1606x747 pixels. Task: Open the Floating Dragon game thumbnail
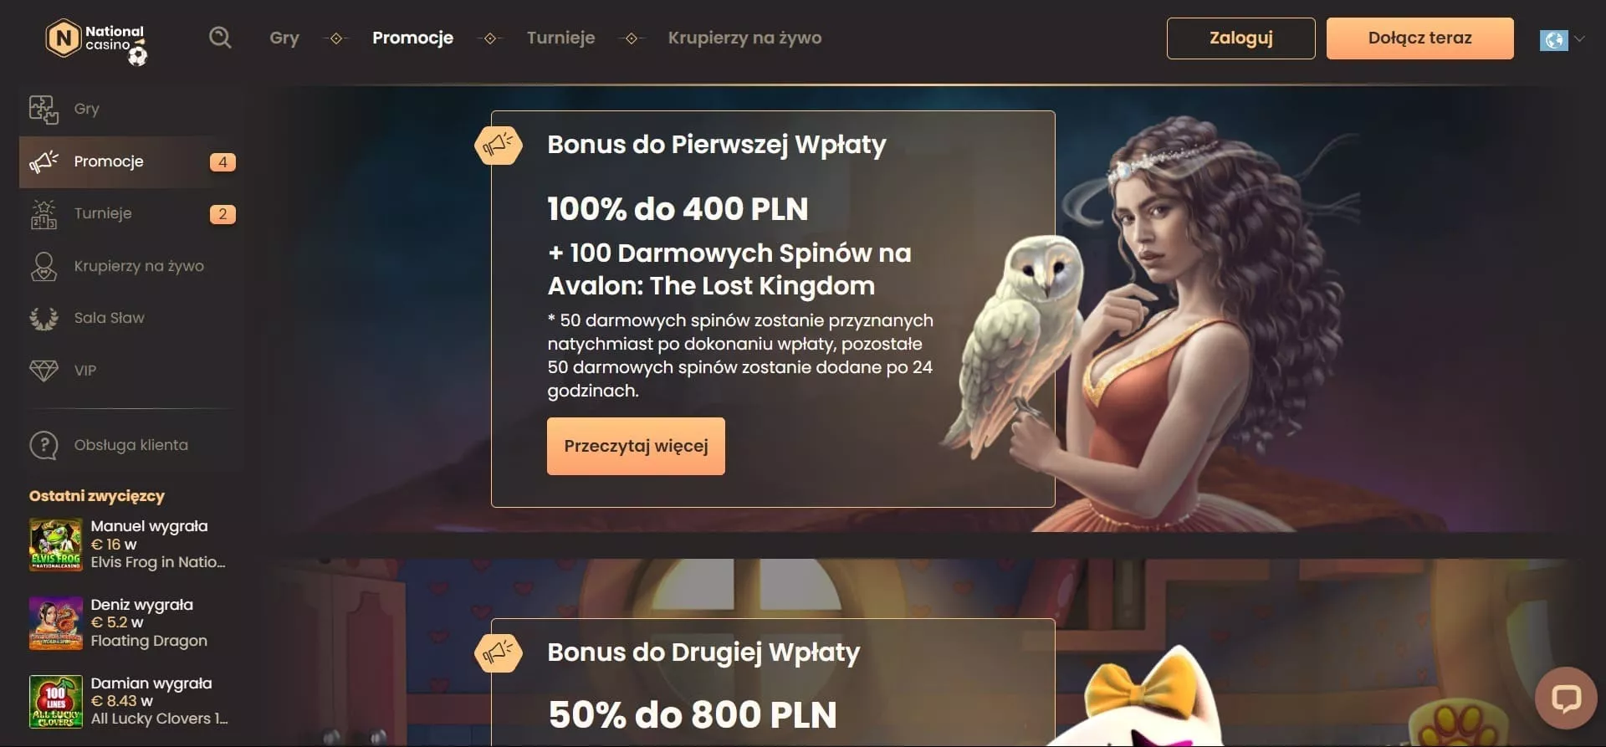(56, 623)
